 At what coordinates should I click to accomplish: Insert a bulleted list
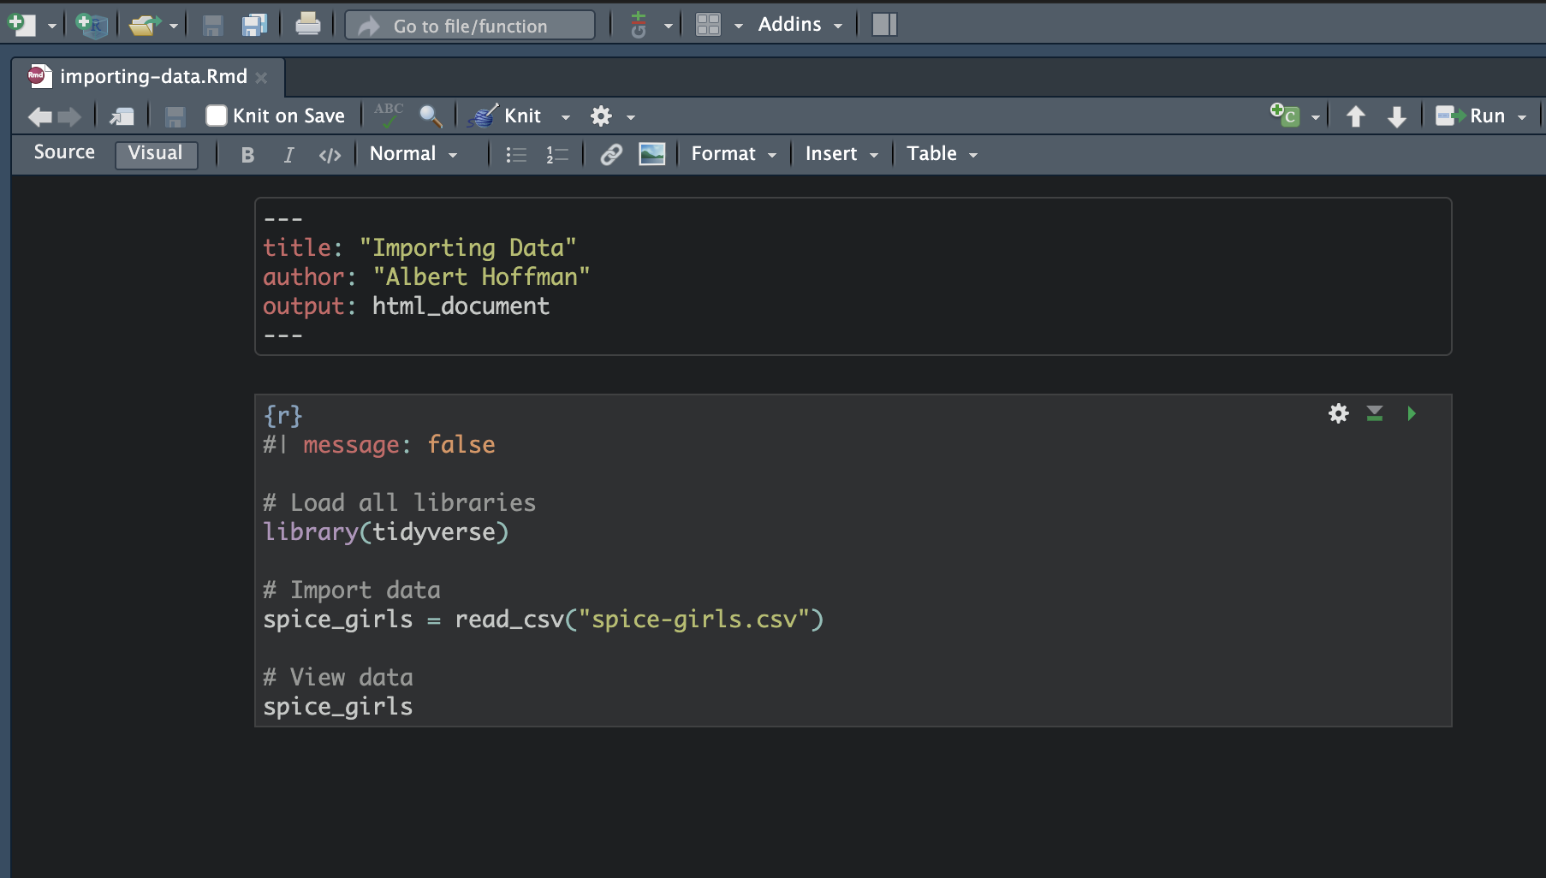tap(515, 155)
